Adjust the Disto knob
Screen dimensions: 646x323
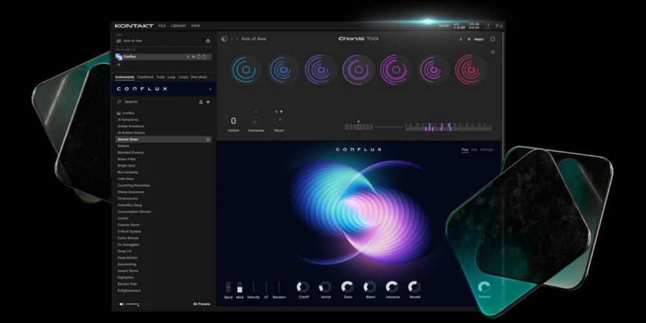point(348,287)
